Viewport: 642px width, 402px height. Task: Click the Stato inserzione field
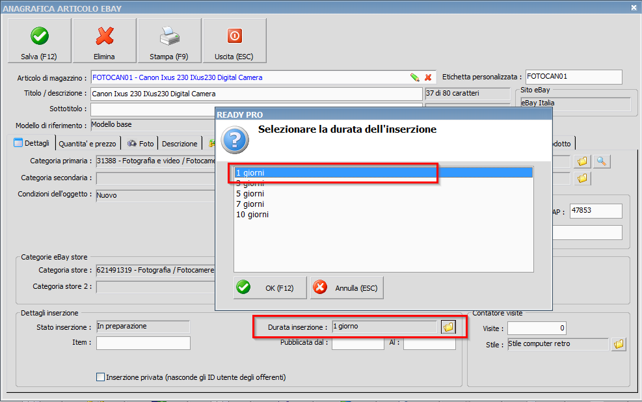click(143, 327)
